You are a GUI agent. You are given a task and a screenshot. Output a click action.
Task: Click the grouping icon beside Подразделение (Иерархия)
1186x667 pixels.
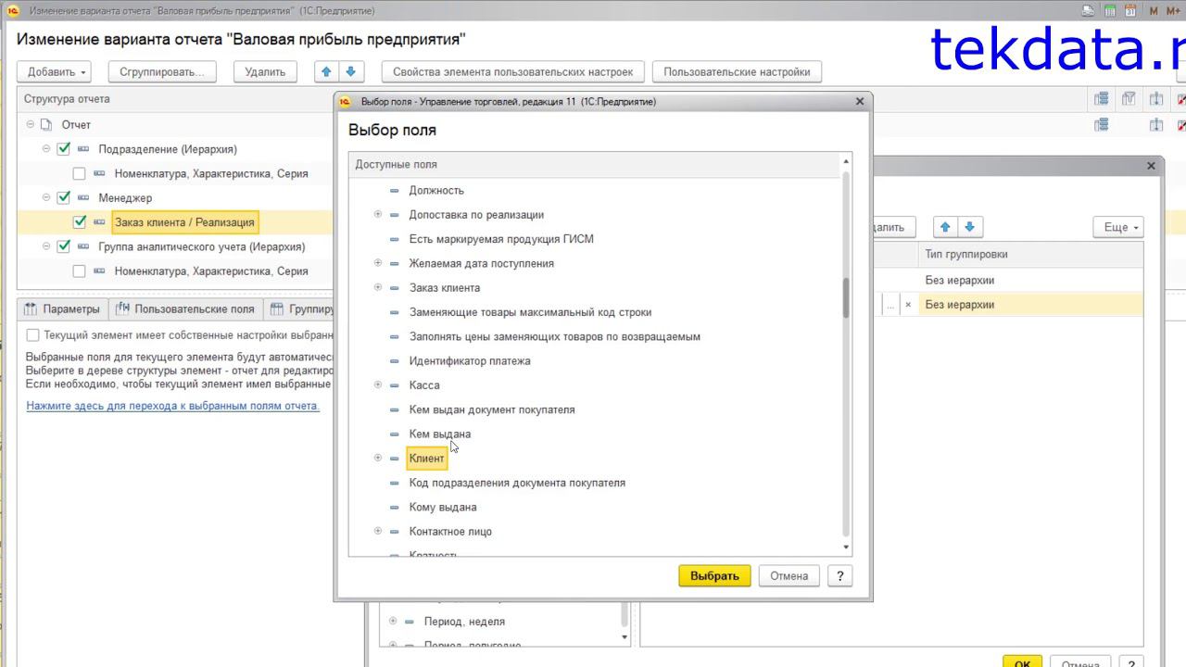[x=83, y=149]
